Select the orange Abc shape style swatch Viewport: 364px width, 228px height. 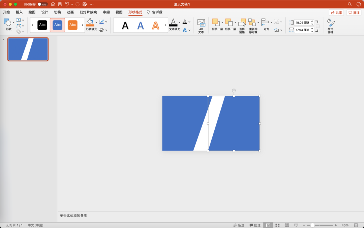pos(72,25)
